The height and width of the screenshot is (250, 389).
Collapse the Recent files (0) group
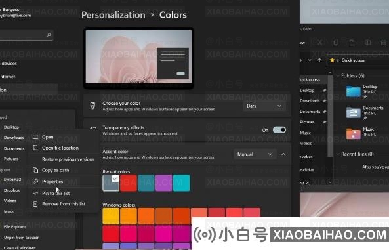pos(338,154)
